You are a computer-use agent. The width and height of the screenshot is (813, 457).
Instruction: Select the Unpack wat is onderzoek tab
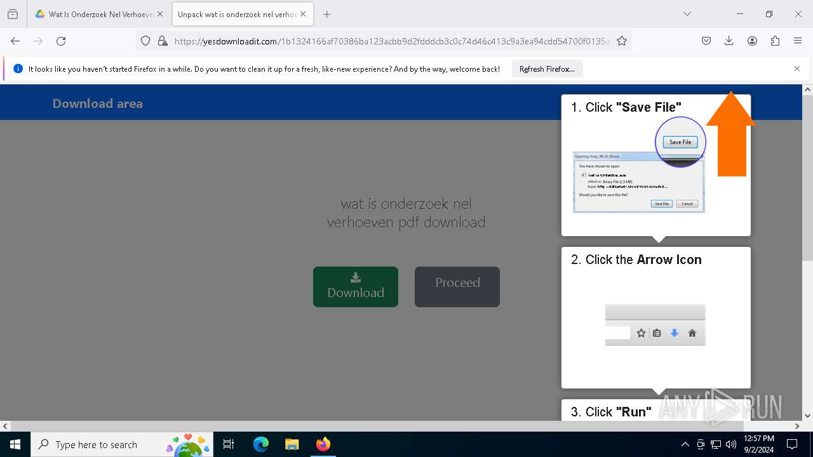242,14
